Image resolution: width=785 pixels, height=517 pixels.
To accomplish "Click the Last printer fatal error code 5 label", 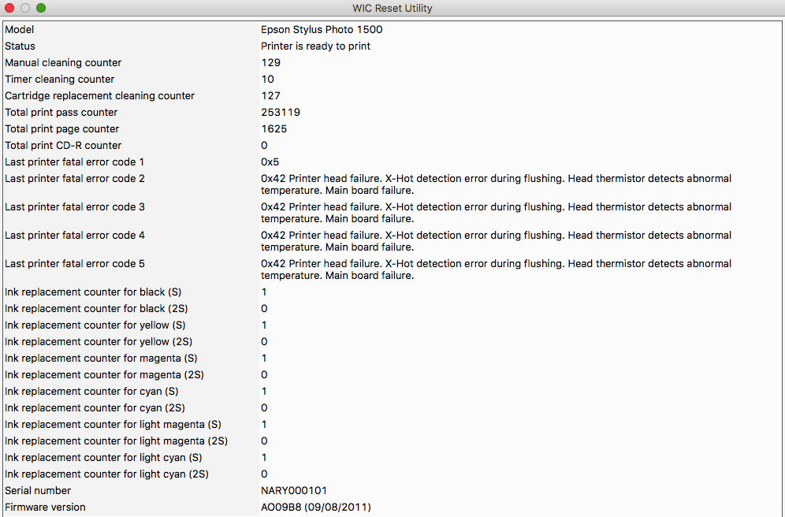I will click(75, 263).
